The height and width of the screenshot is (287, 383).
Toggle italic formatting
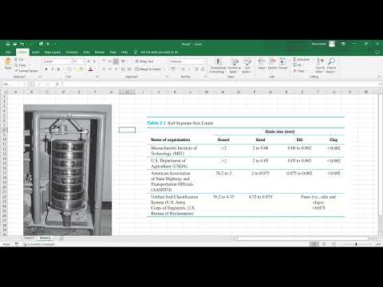click(x=53, y=69)
